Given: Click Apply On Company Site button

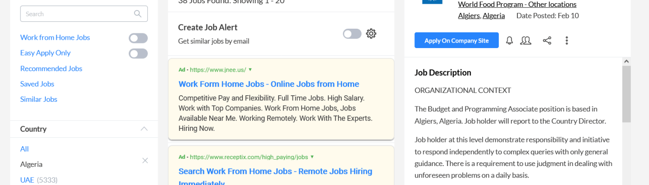Looking at the screenshot, I should [x=456, y=40].
